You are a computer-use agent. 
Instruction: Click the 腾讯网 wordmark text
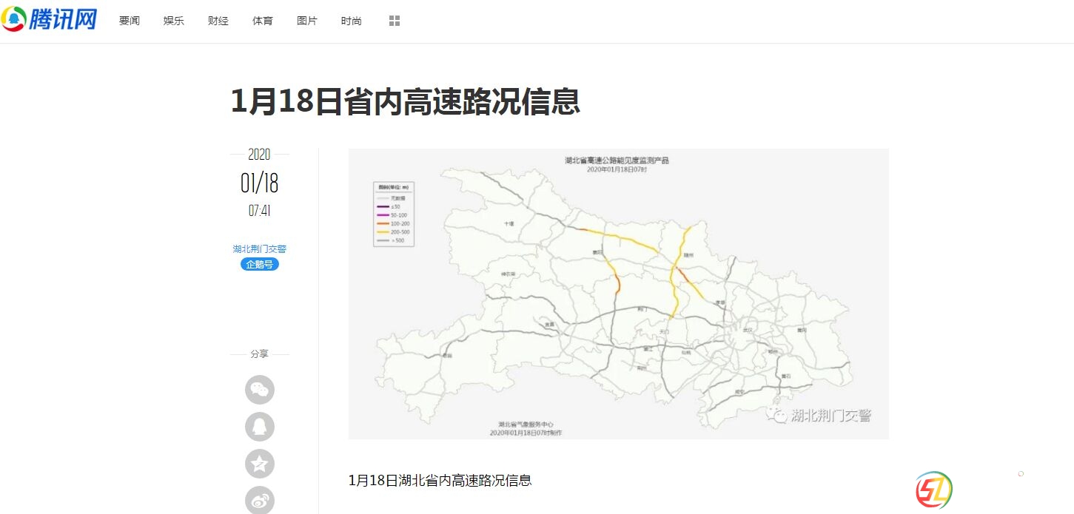coord(64,19)
